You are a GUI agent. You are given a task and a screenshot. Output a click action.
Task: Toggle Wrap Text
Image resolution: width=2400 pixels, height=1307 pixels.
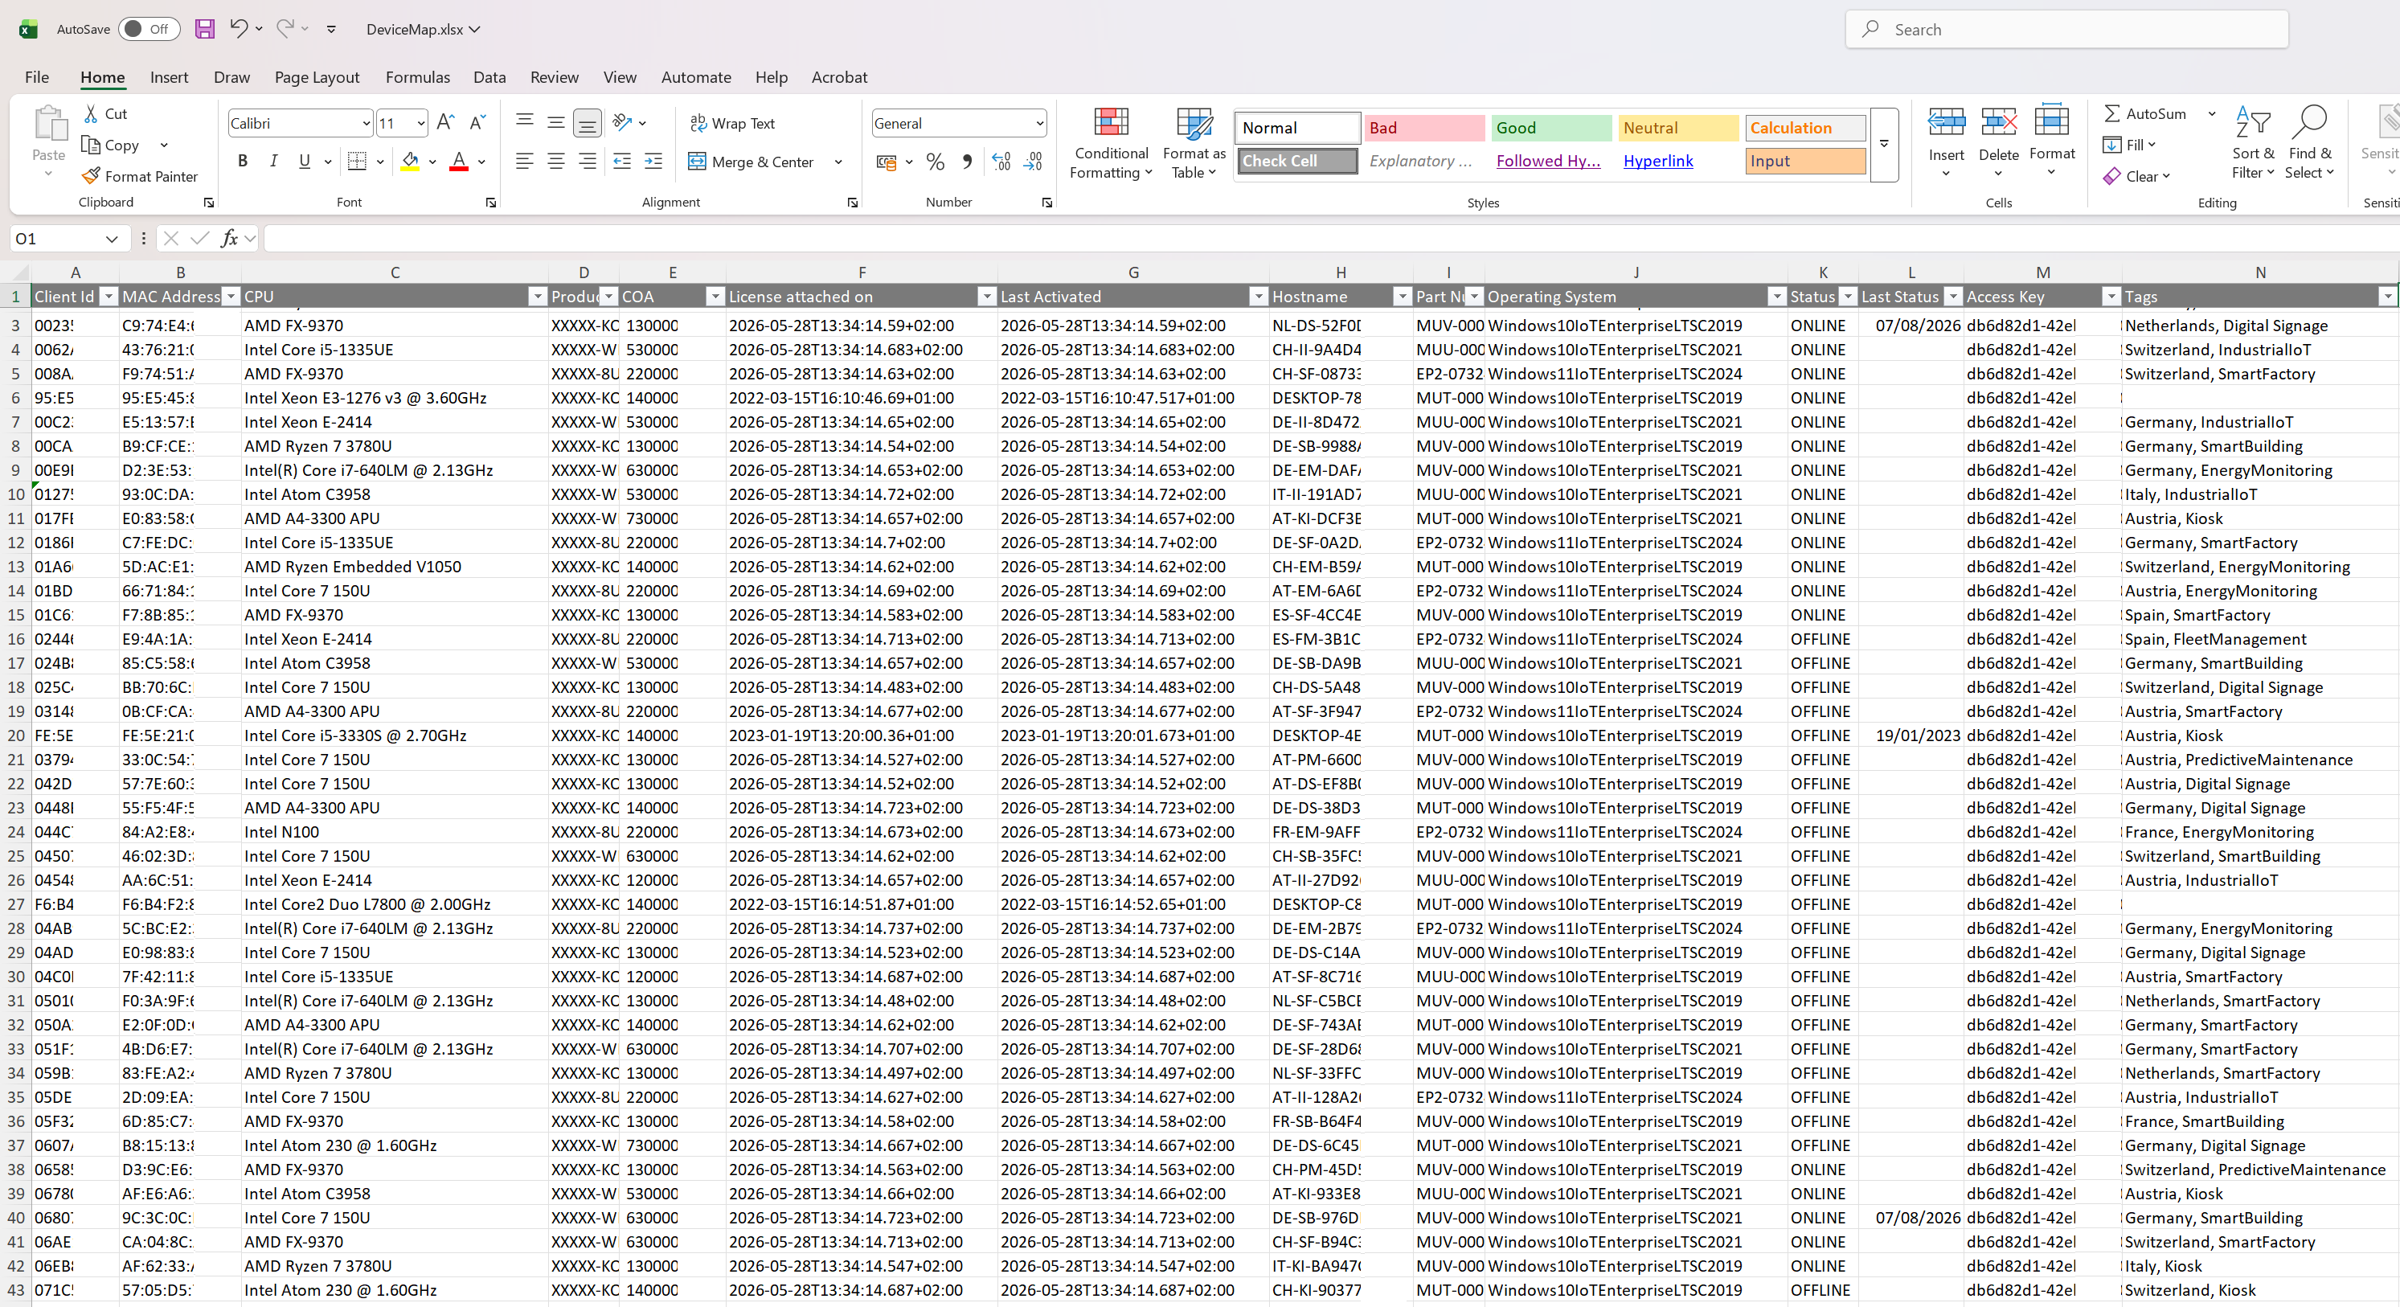(731, 123)
